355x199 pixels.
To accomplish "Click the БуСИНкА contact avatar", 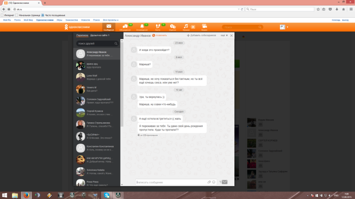I will [x=80, y=136].
